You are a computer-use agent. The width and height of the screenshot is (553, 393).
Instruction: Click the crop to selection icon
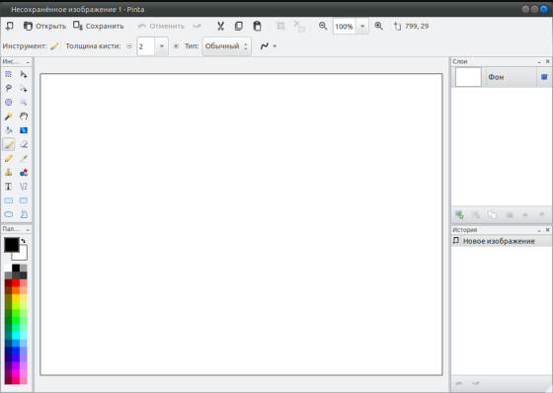280,26
